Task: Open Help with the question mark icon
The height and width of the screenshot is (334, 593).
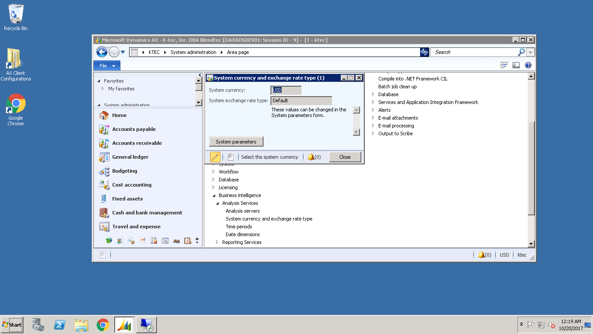Action: (x=528, y=65)
